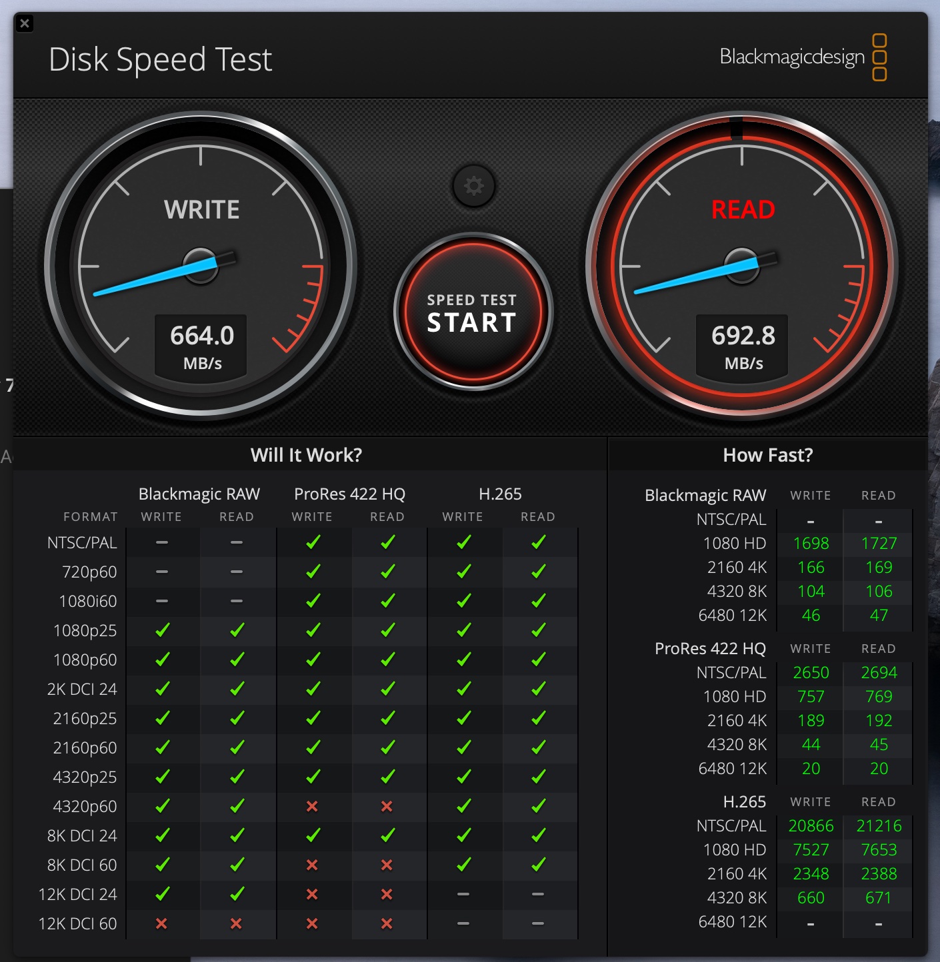This screenshot has width=940, height=962.
Task: Open the settings gear icon
Action: point(473,185)
